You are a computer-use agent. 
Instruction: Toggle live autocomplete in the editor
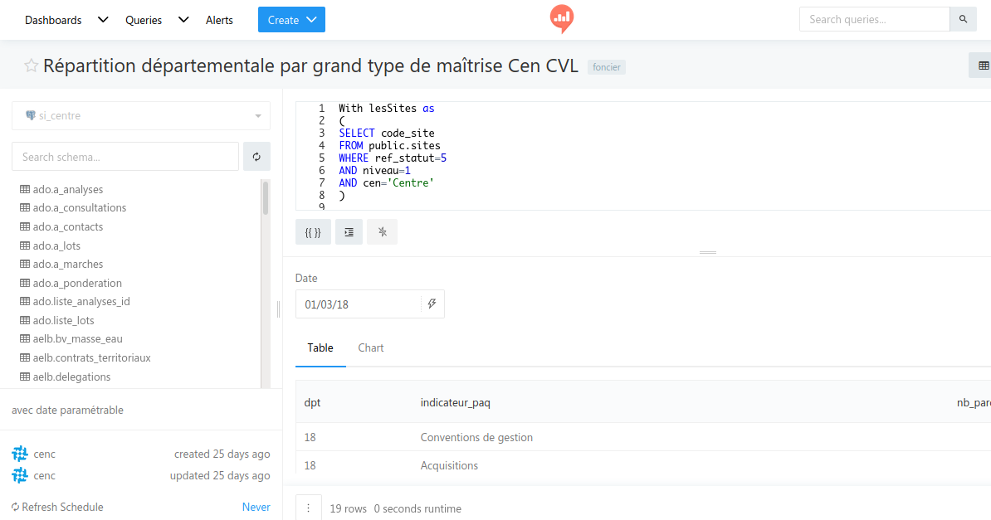point(382,231)
